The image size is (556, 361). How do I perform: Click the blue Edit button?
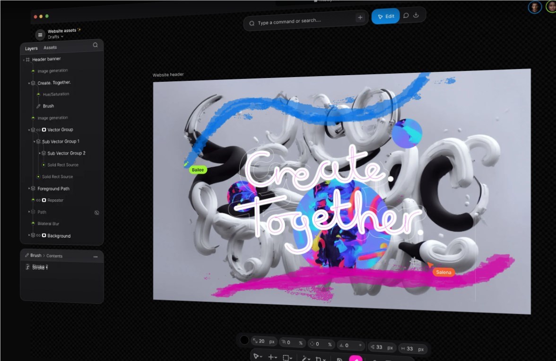(385, 16)
